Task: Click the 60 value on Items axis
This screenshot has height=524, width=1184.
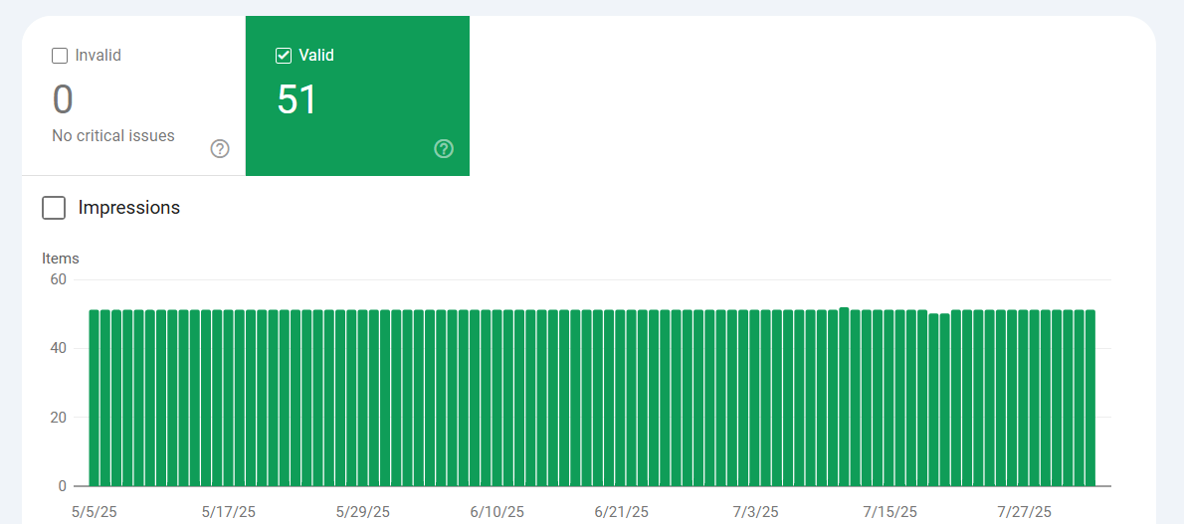Action: click(58, 279)
